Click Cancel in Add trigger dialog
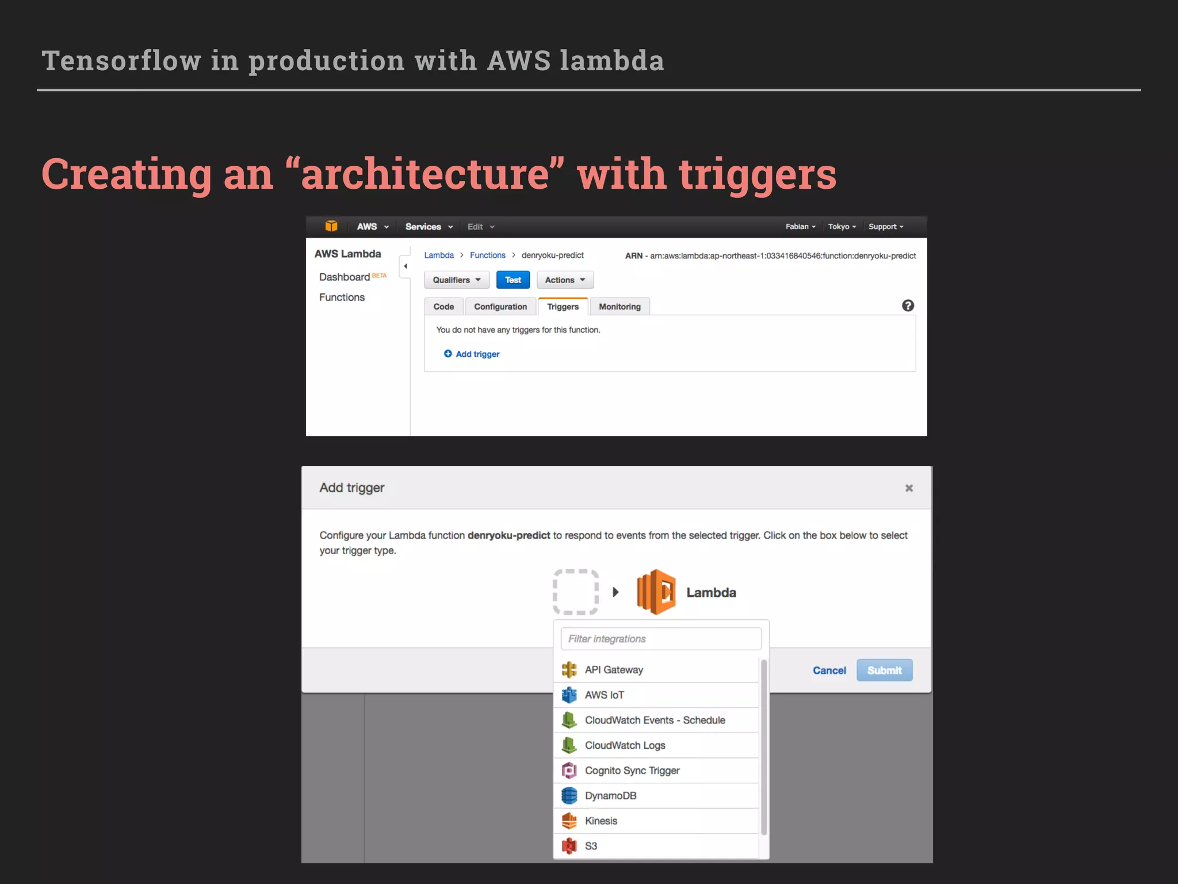Viewport: 1178px width, 884px height. (x=829, y=670)
